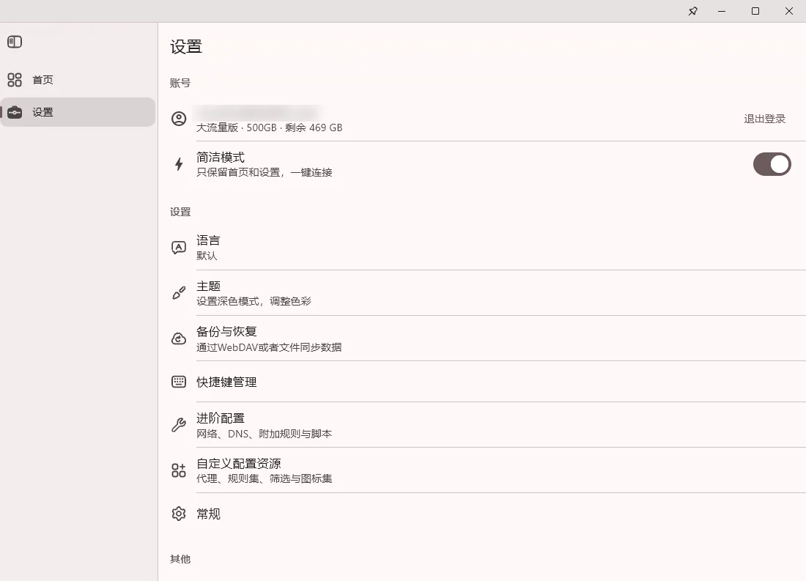Click the text 设置深色模式，调整色彩
The width and height of the screenshot is (806, 581).
click(x=254, y=301)
